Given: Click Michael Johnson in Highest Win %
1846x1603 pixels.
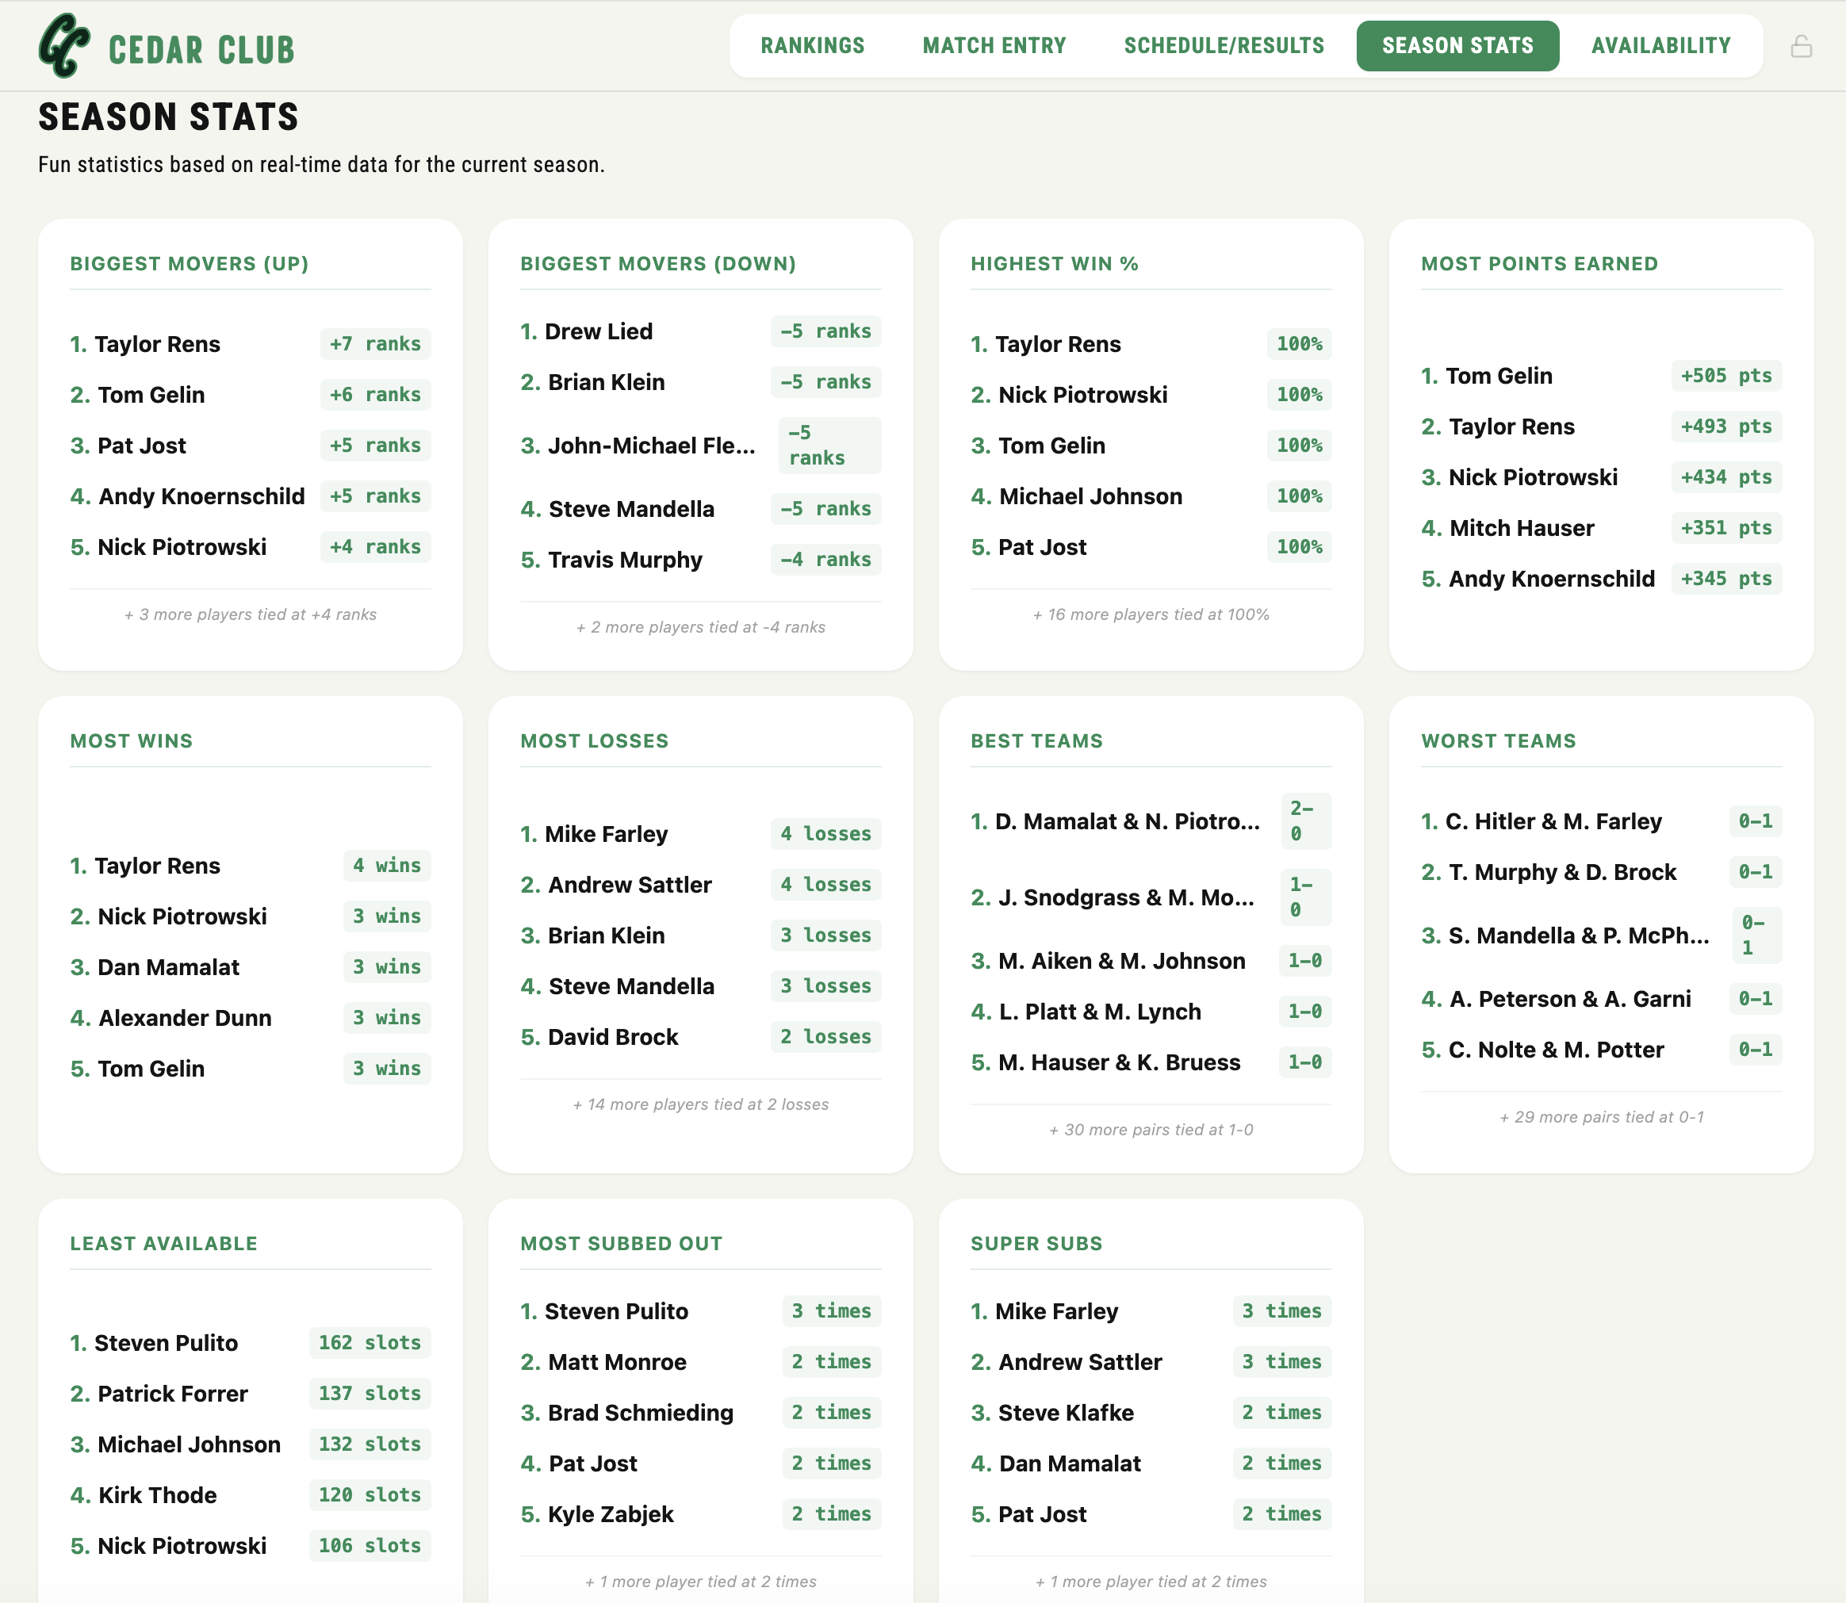Looking at the screenshot, I should coord(1091,496).
